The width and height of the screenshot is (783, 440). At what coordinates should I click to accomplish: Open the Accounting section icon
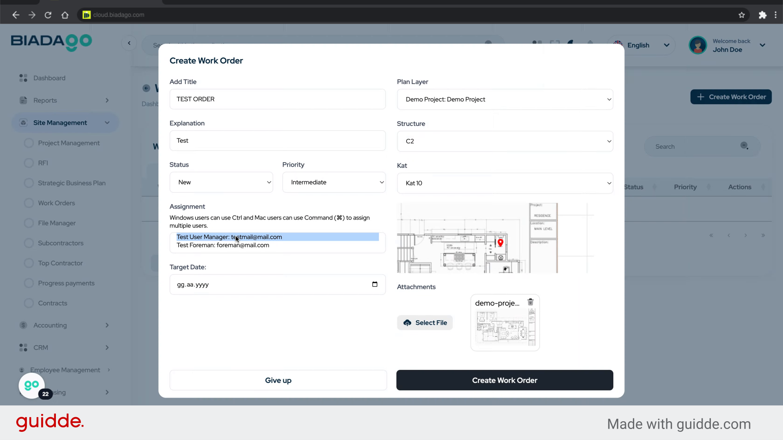pos(22,325)
